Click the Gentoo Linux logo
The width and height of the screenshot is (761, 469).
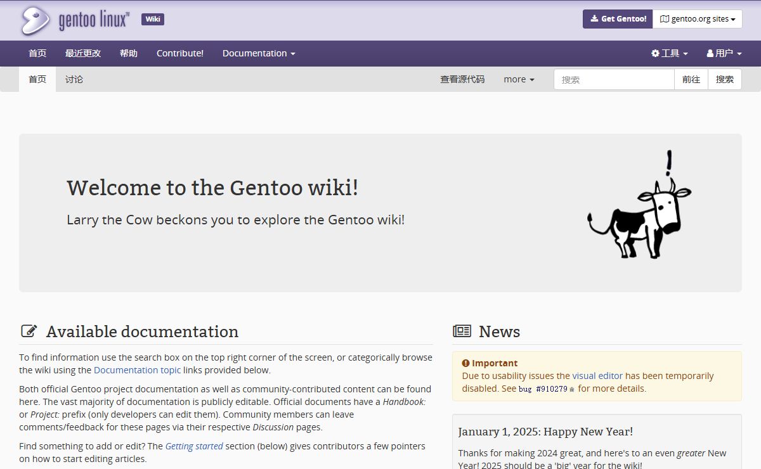tap(75, 20)
